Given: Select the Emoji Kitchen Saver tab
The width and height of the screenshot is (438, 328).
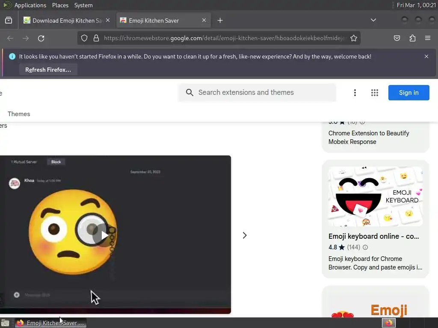Looking at the screenshot, I should click(x=163, y=20).
